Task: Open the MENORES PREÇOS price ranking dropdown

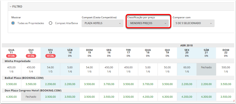Action: (148, 23)
